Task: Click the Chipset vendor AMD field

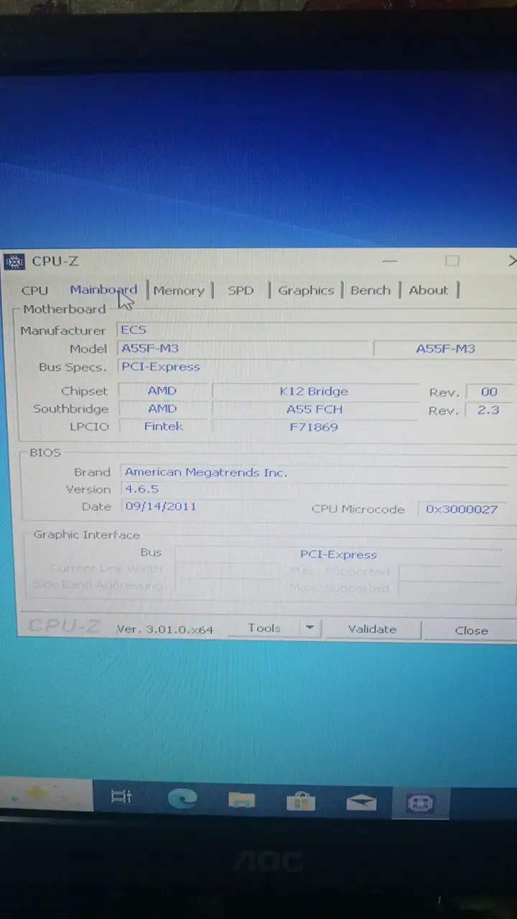Action: click(x=163, y=391)
